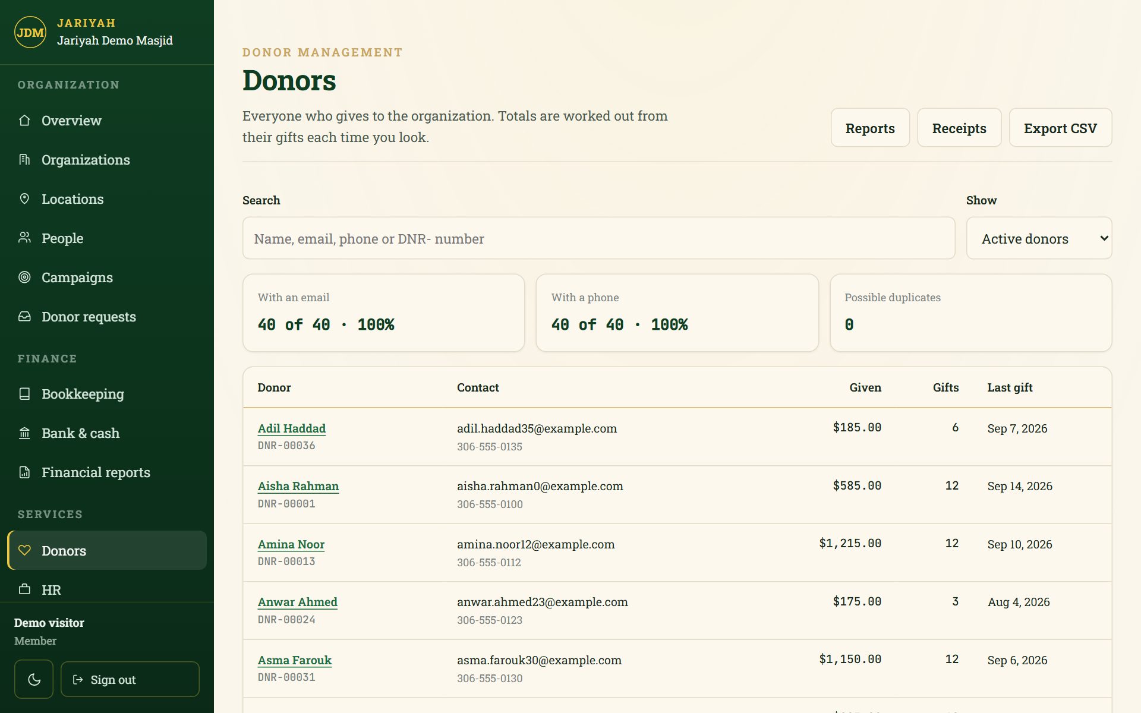The width and height of the screenshot is (1141, 713).
Task: Click the Campaigns target icon
Action: (24, 277)
